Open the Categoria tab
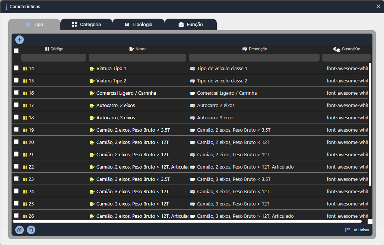Viewport: 384px width, 245px height. pos(86,25)
